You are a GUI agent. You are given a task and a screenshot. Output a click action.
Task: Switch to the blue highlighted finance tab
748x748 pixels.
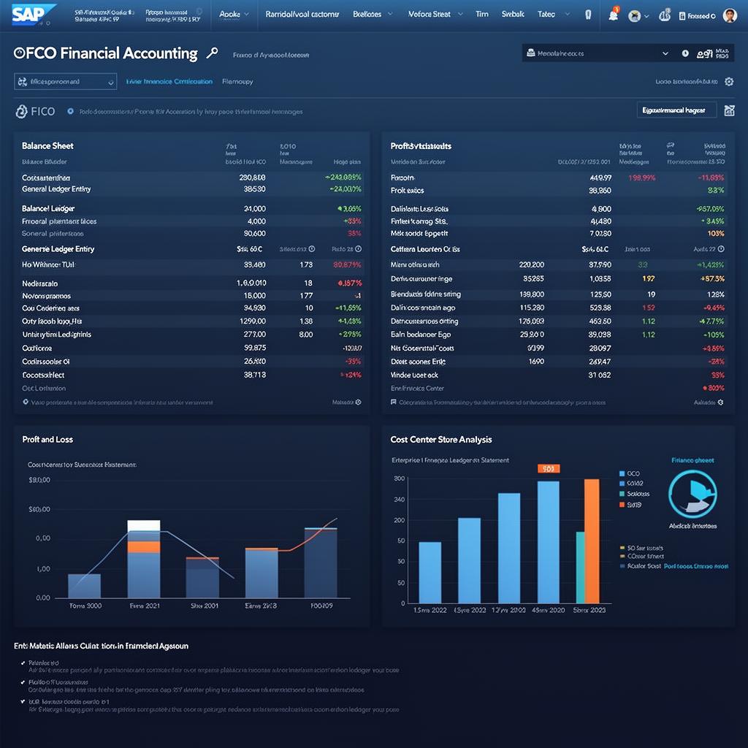point(169,82)
